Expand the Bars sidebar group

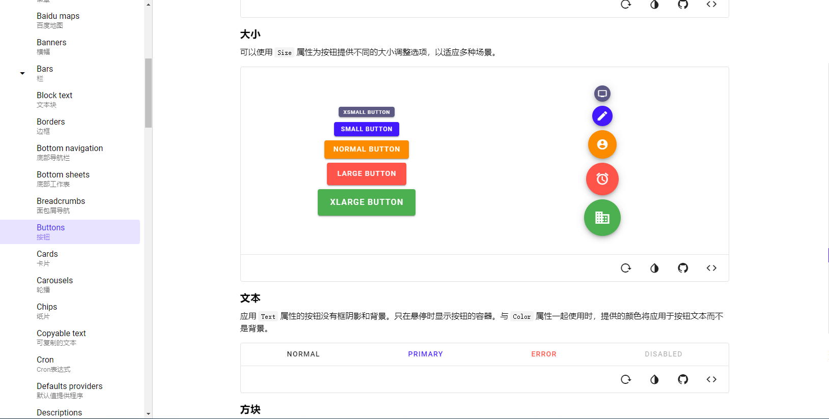point(22,73)
